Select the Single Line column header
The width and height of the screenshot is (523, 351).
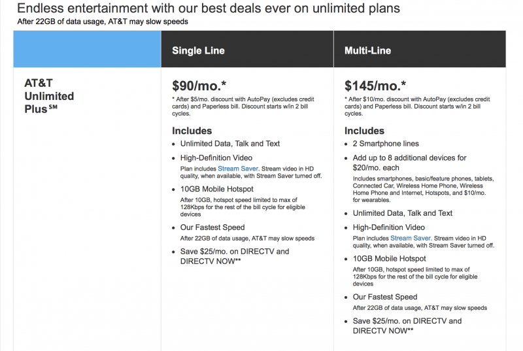pyautogui.click(x=247, y=49)
